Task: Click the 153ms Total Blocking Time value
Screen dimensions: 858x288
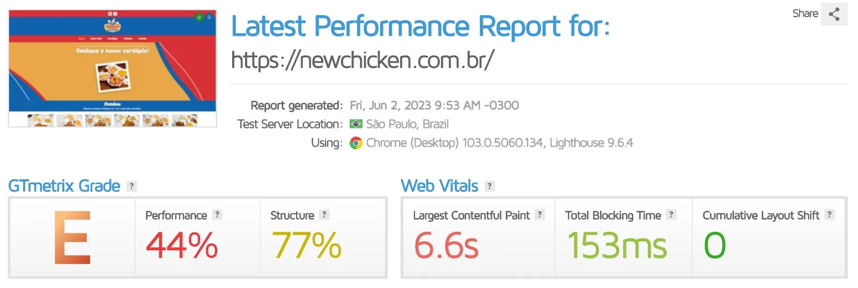Action: 617,245
